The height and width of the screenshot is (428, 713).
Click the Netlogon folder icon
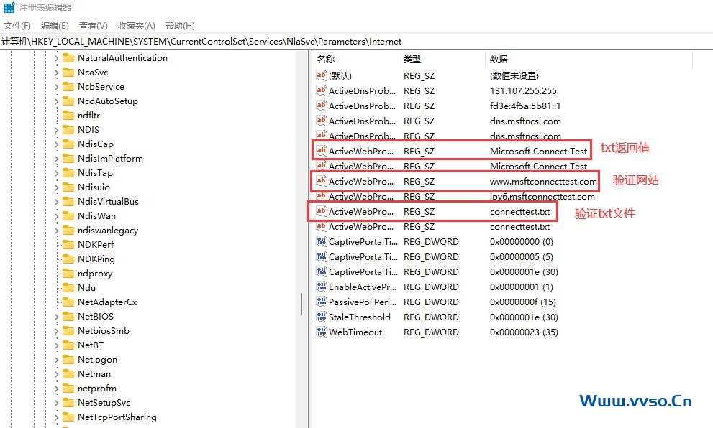(x=68, y=360)
